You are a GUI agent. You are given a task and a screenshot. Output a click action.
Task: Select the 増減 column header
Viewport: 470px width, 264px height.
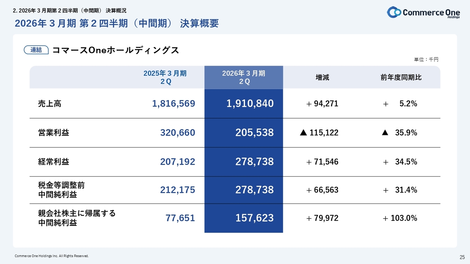(x=322, y=77)
